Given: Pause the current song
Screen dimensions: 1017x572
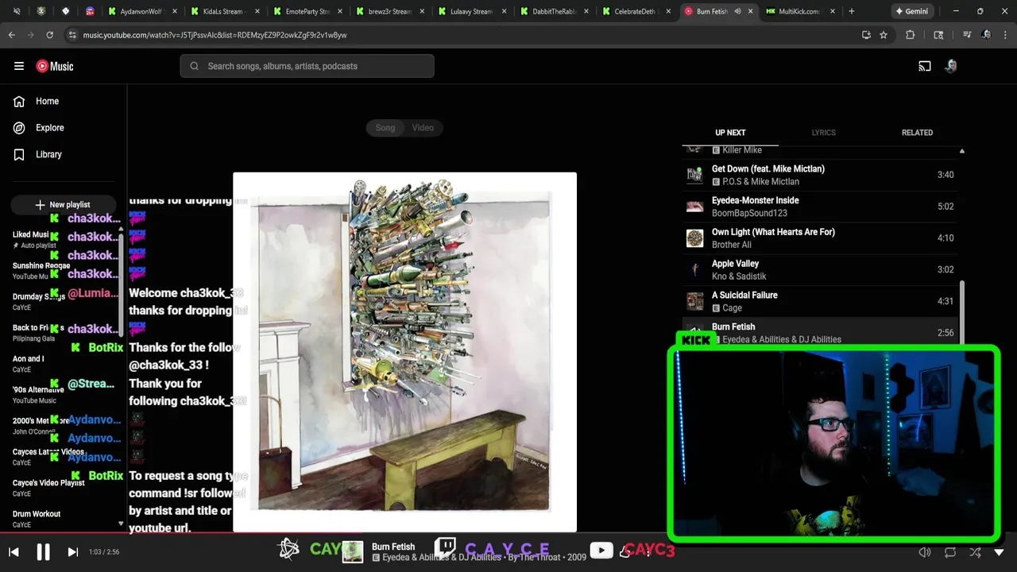Looking at the screenshot, I should coord(43,552).
